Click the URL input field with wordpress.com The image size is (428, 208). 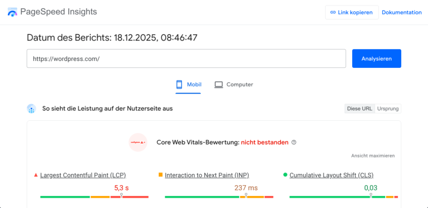pos(186,58)
